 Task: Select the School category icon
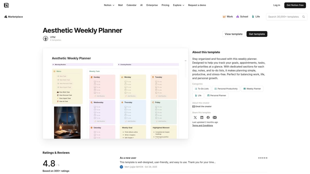pyautogui.click(x=237, y=16)
